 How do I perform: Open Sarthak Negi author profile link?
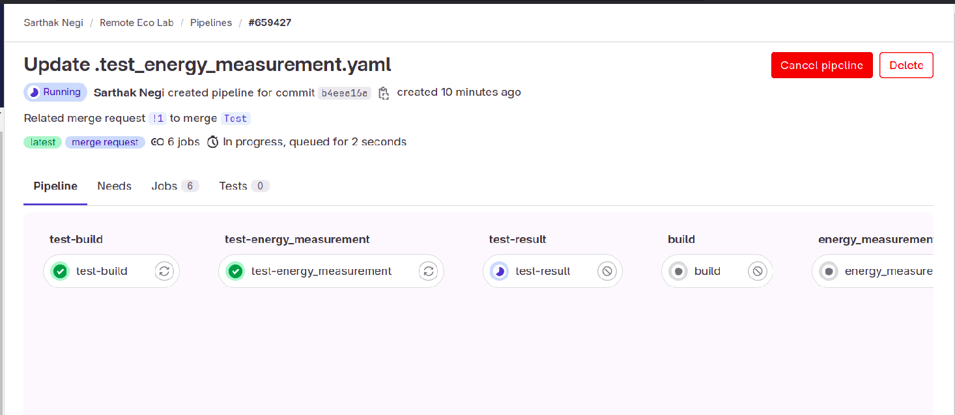click(129, 93)
